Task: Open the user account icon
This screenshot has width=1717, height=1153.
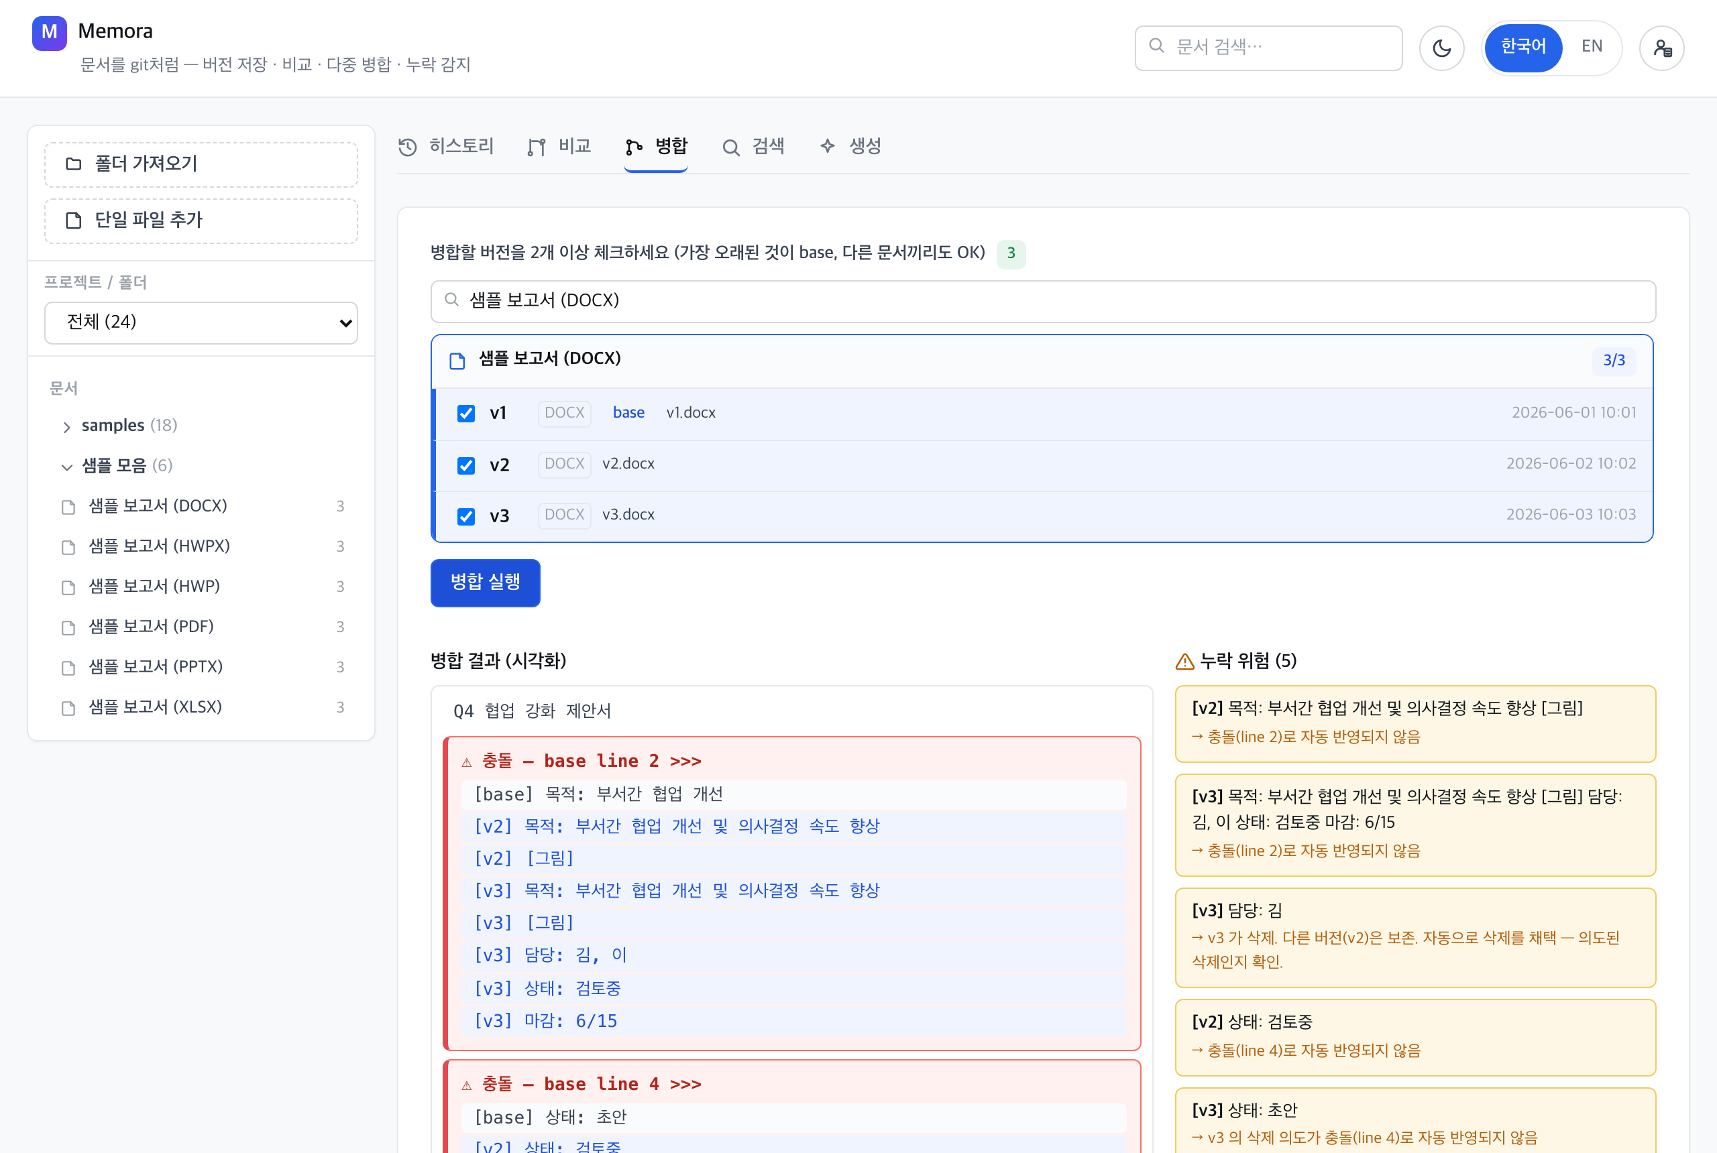Action: point(1662,48)
